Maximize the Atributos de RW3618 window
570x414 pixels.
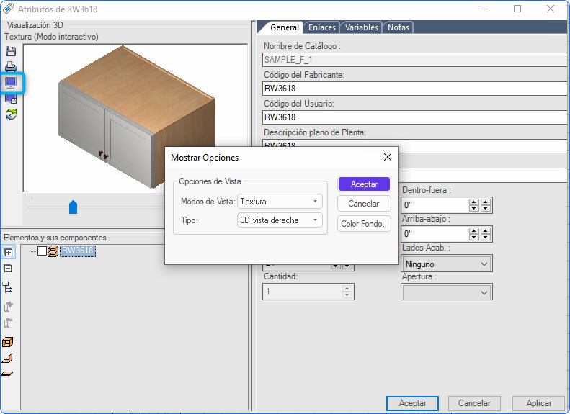point(517,9)
